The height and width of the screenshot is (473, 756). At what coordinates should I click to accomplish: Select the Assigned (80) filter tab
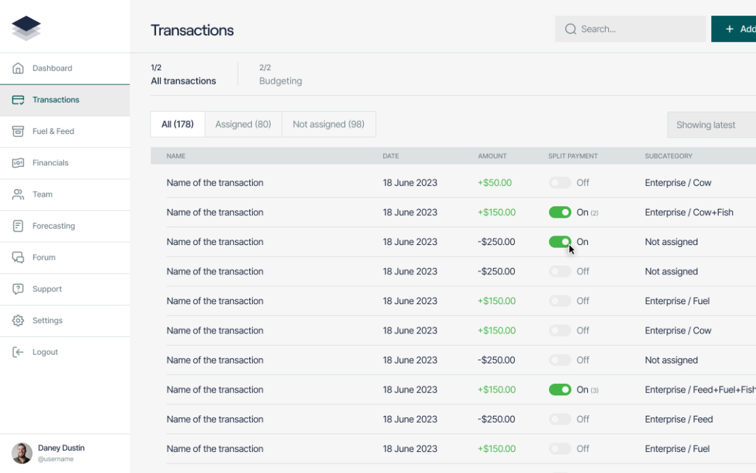[243, 125]
